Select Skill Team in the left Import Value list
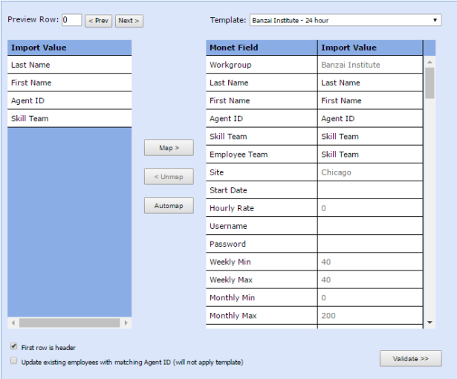 pos(69,118)
